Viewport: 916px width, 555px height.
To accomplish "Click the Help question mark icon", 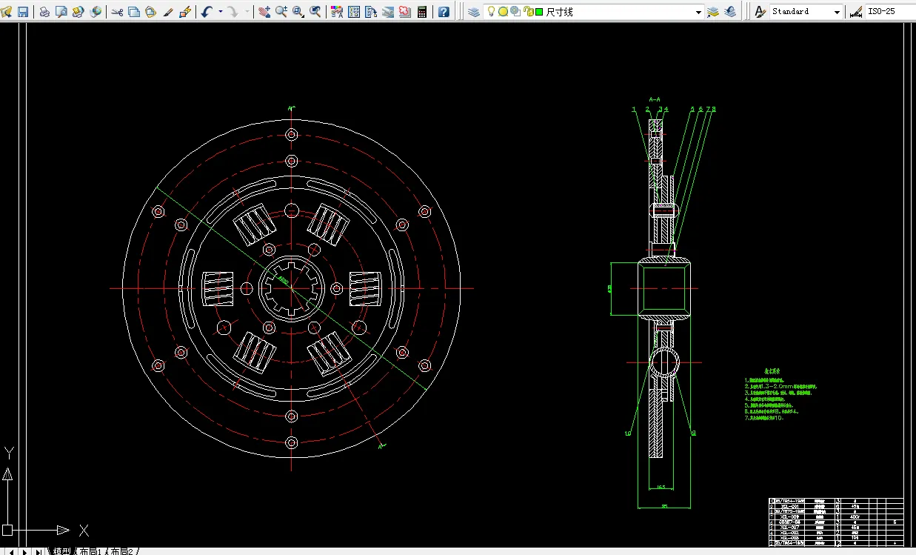I will (444, 12).
